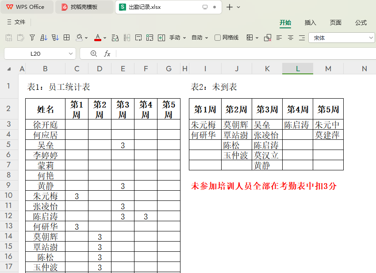Screen dimensions: 376x273
Task: Apply fill color bucket icon
Action: pyautogui.click(x=79, y=38)
